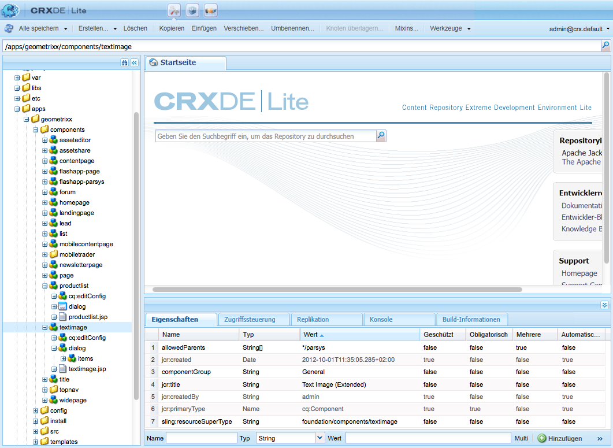The height and width of the screenshot is (448, 613).
Task: Click the textimage.jsp file icon
Action: click(62, 369)
